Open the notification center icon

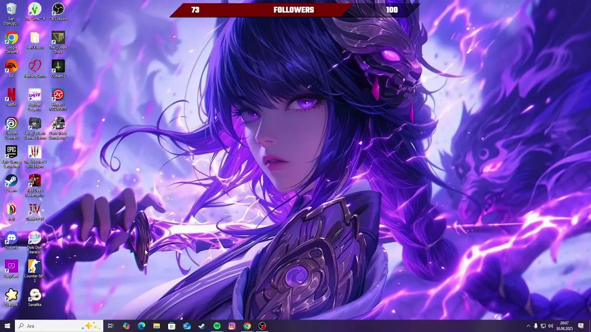(x=581, y=326)
